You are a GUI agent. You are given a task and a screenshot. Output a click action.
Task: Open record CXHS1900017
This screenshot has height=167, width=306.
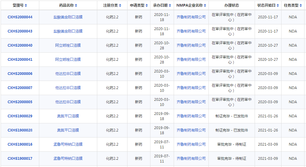(20, 159)
